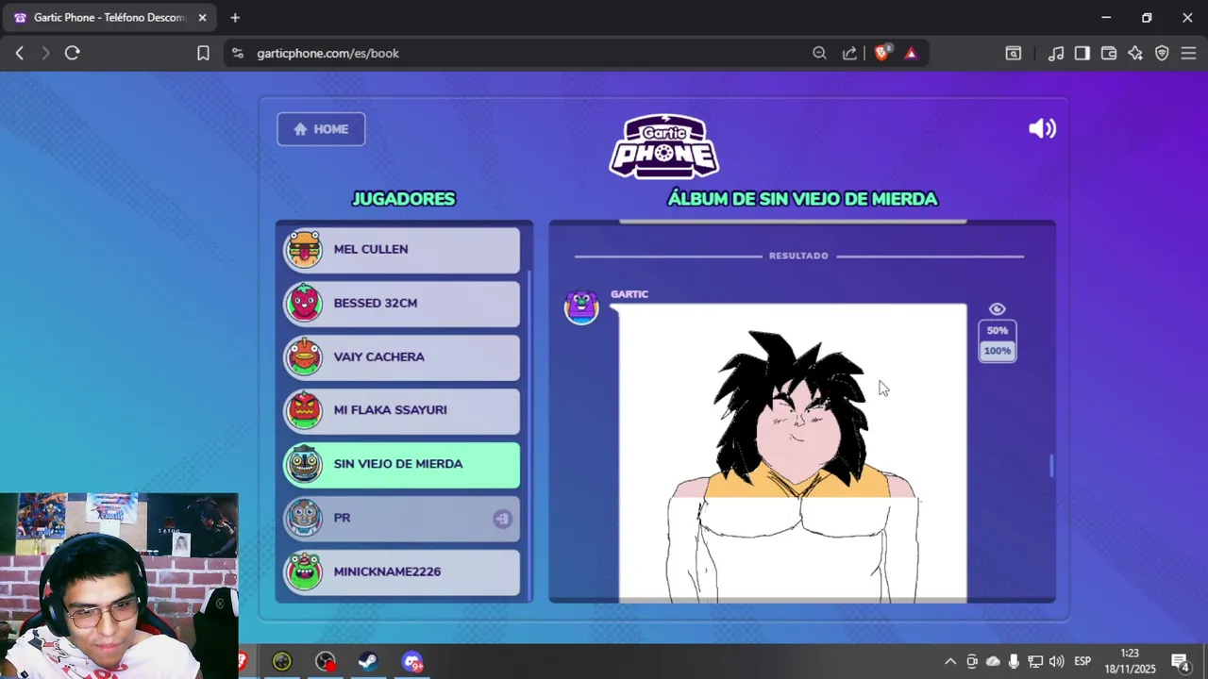Switch the ESP keyboard language
The image size is (1208, 679).
[x=1082, y=662]
